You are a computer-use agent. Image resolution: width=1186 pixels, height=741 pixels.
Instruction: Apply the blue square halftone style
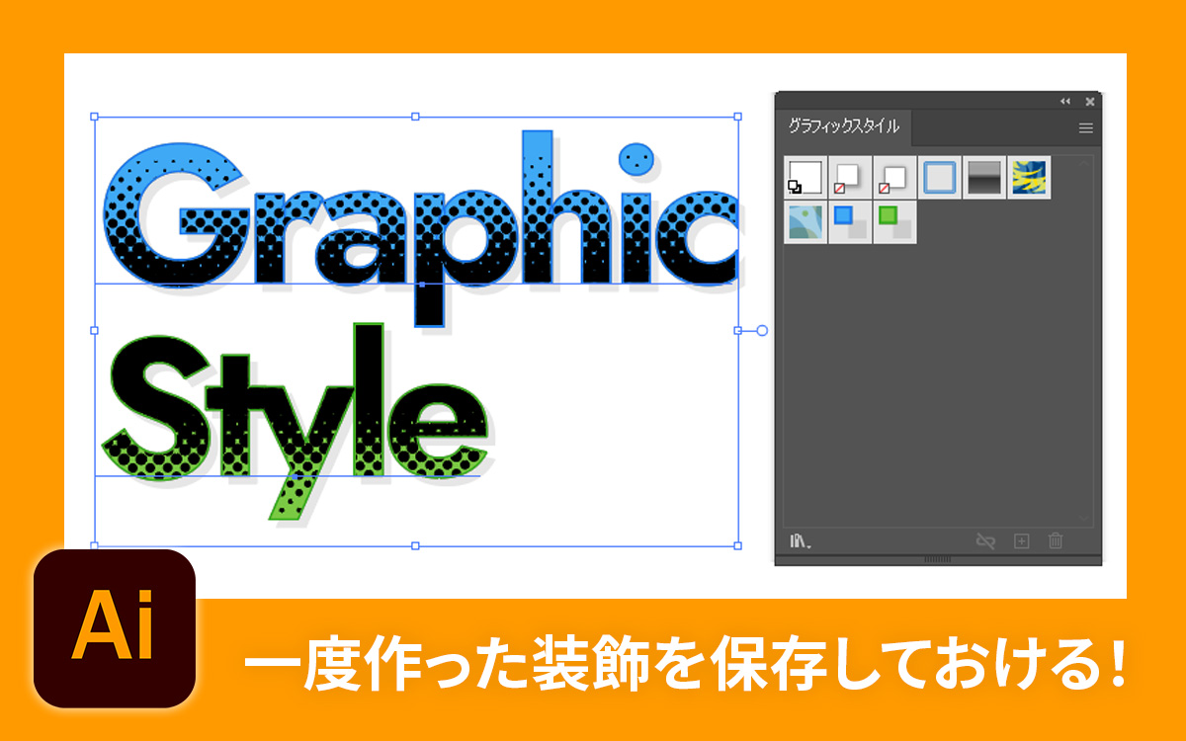[x=849, y=222]
